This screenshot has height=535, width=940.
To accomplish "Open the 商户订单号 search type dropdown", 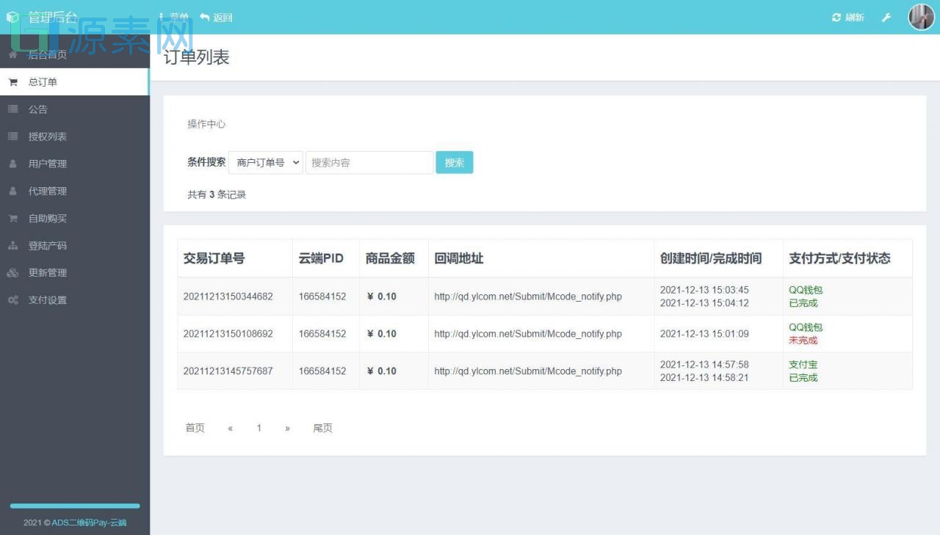I will point(265,162).
